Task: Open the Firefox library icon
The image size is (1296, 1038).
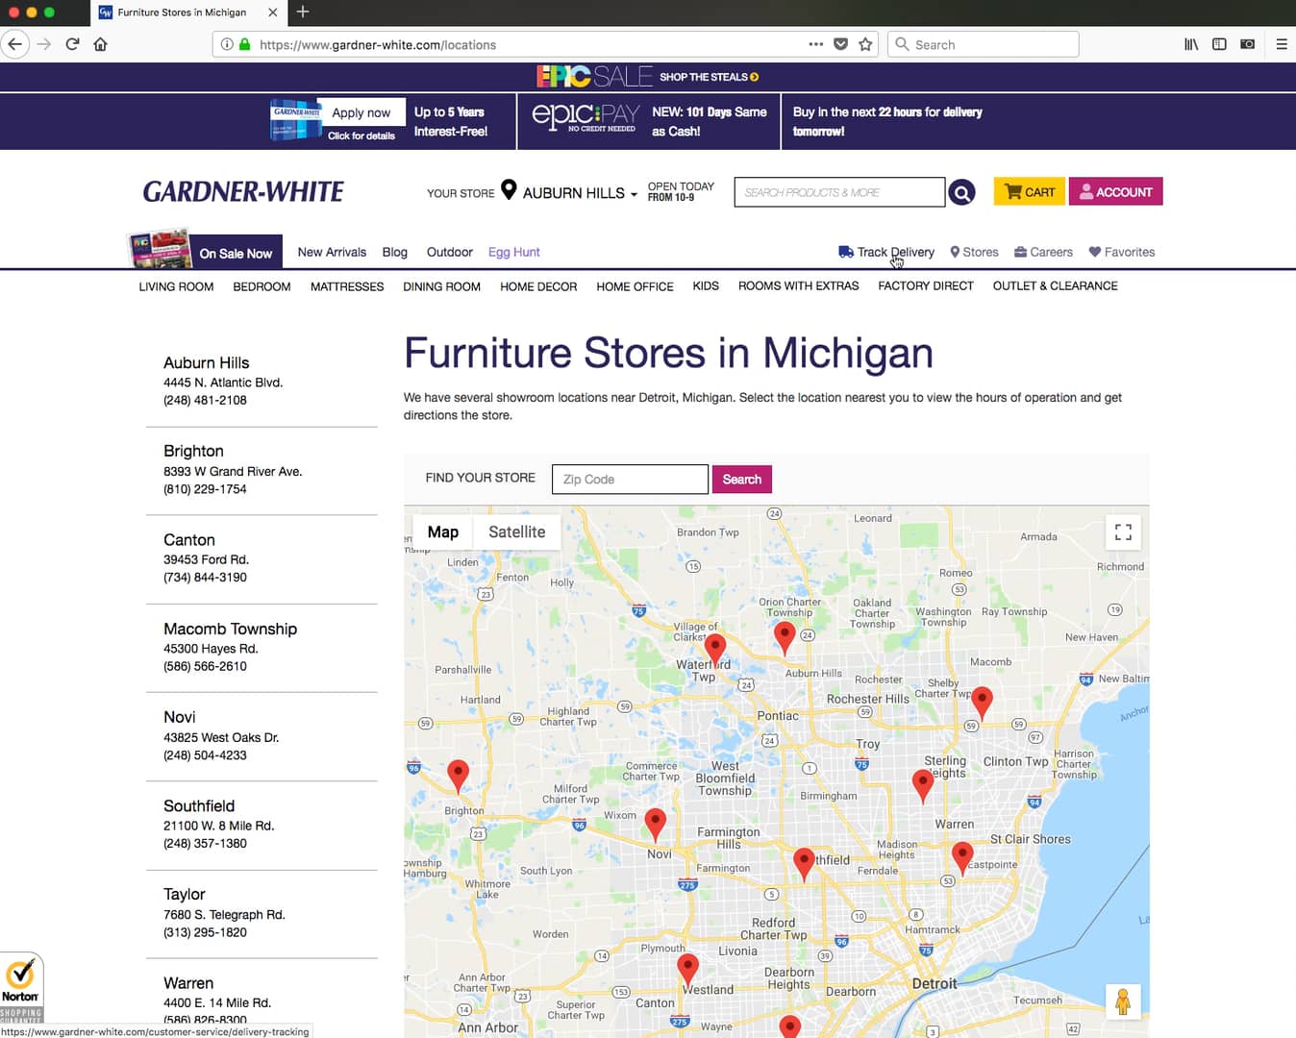Action: pos(1191,44)
